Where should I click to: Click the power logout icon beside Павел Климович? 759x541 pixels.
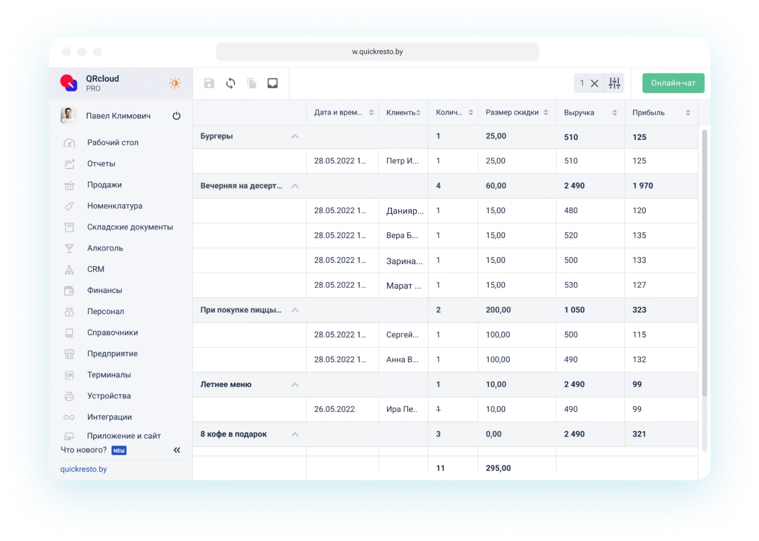pos(176,116)
